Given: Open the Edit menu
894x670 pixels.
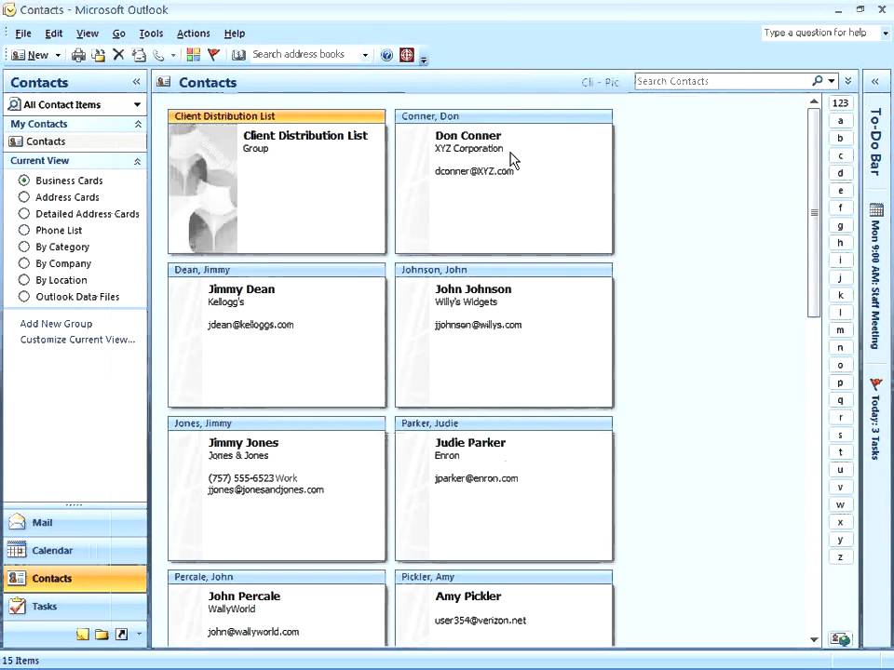Looking at the screenshot, I should pyautogui.click(x=54, y=33).
